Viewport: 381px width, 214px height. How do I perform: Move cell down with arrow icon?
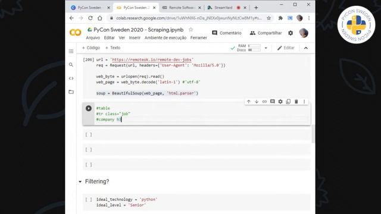[x=257, y=102]
